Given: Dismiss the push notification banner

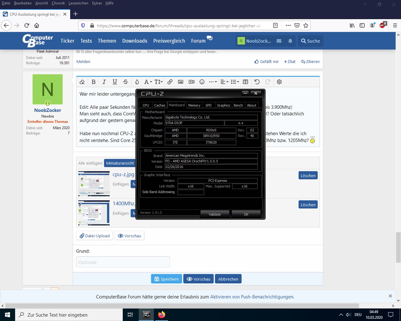Looking at the screenshot, I should click(390, 296).
